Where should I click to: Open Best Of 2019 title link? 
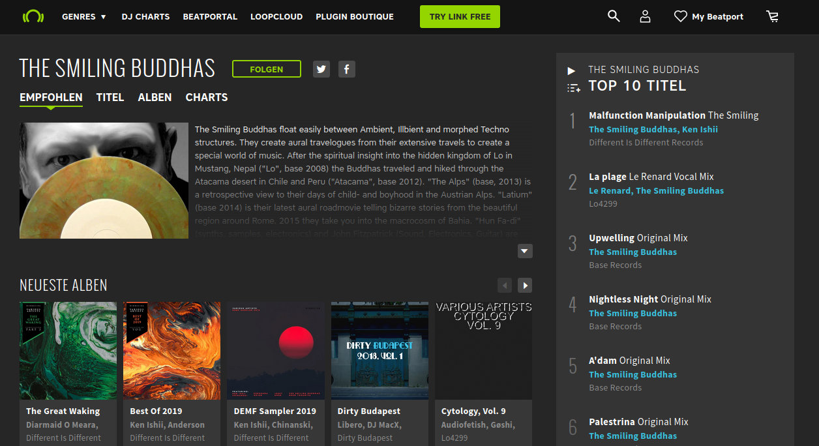pos(156,411)
